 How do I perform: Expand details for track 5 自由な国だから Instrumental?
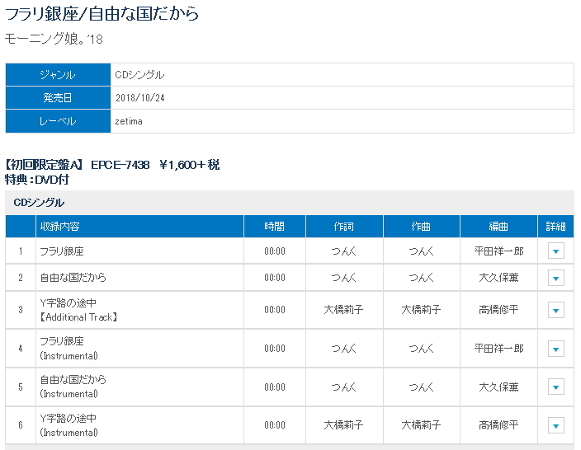coord(555,387)
